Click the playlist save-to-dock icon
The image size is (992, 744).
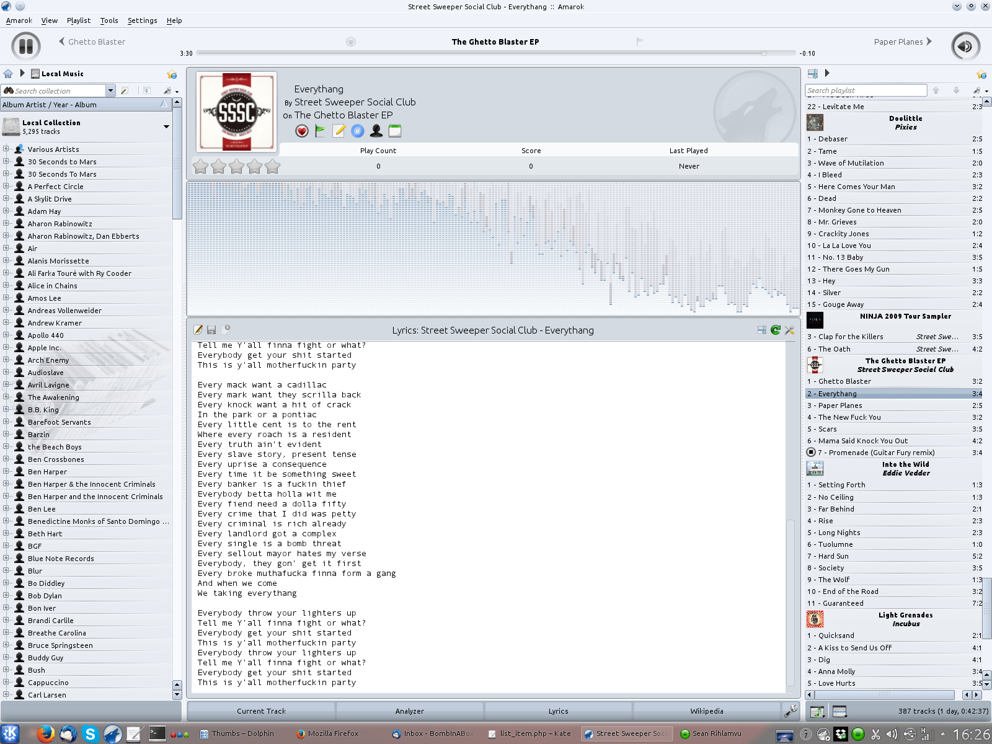[813, 73]
